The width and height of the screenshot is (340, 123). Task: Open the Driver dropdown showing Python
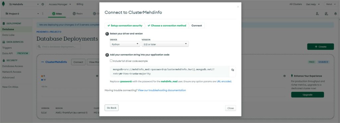[x=125, y=44]
